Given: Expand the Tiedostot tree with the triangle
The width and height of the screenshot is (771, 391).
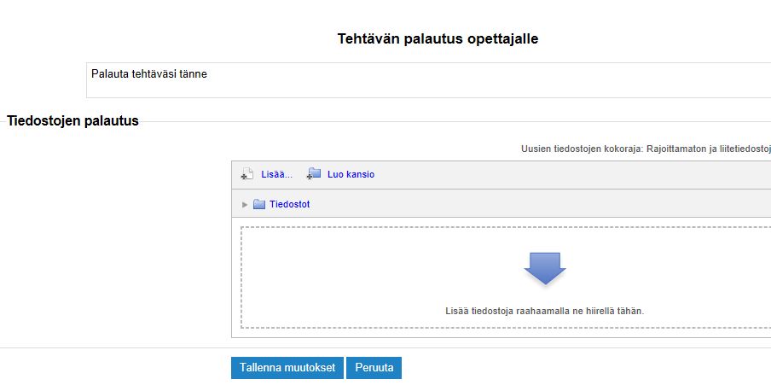Looking at the screenshot, I should [x=245, y=204].
